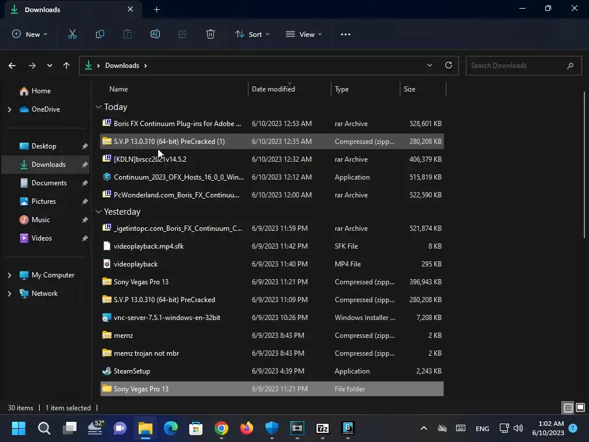Go up one folder level arrow
Screen dimensions: 589x442
click(x=67, y=66)
